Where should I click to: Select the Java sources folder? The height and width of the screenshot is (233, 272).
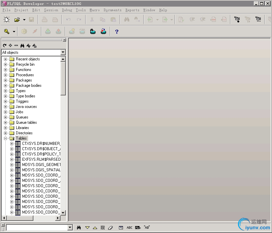tap(26, 107)
